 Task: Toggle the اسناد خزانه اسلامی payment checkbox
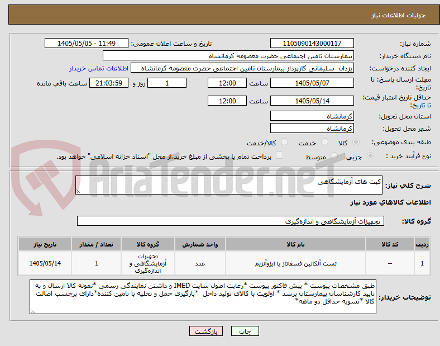(279, 155)
